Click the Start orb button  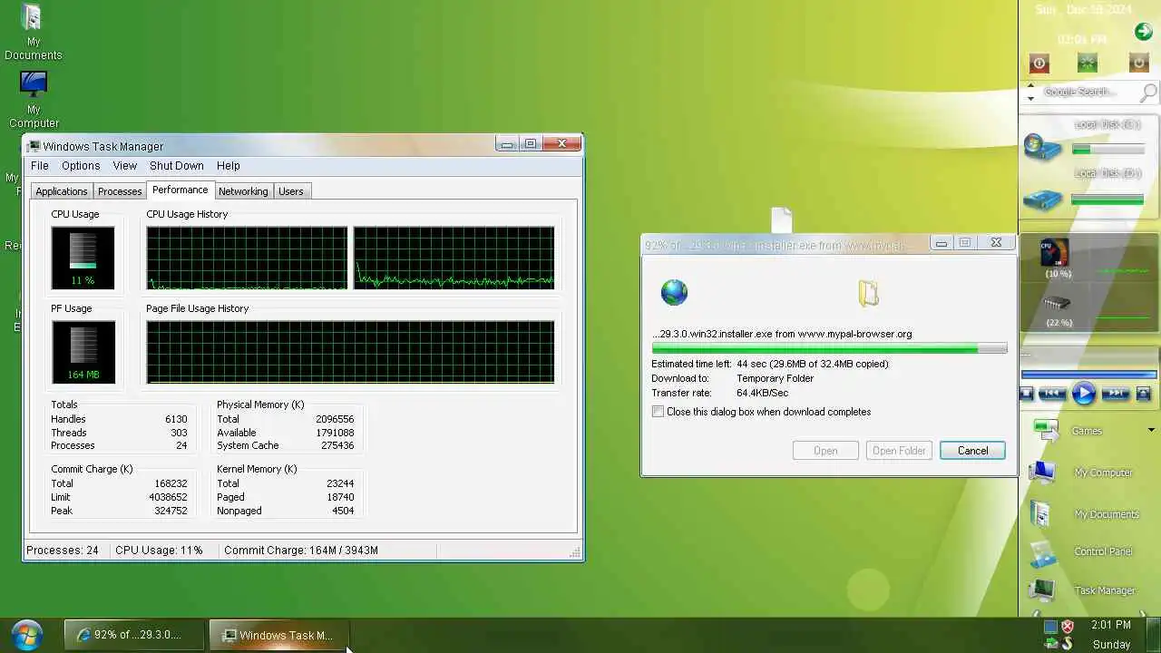coord(26,634)
